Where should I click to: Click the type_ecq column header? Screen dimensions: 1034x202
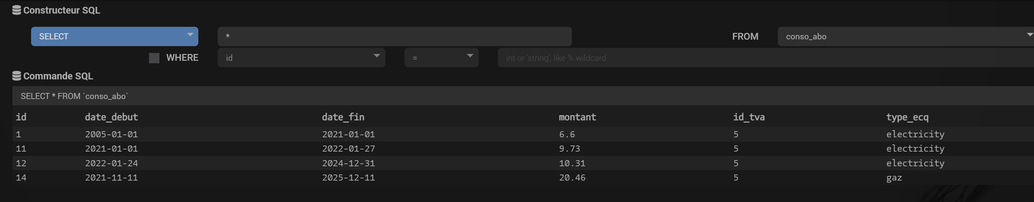pos(907,117)
